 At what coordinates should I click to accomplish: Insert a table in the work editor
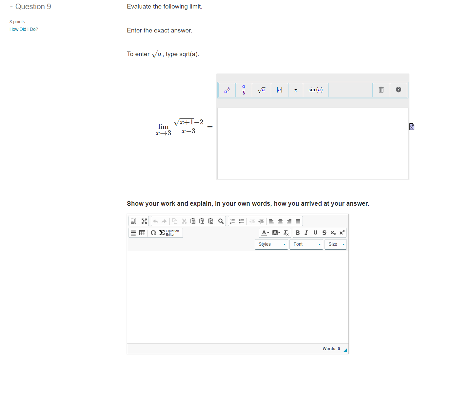[x=142, y=233]
